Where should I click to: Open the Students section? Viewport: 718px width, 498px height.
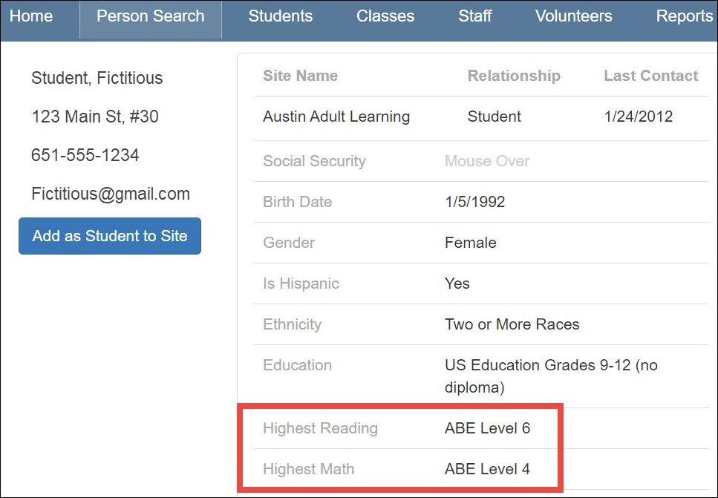280,16
